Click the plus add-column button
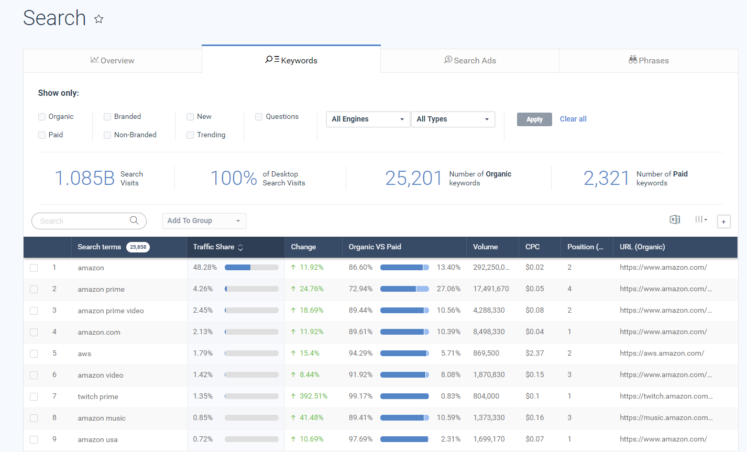The height and width of the screenshot is (452, 747). click(723, 222)
